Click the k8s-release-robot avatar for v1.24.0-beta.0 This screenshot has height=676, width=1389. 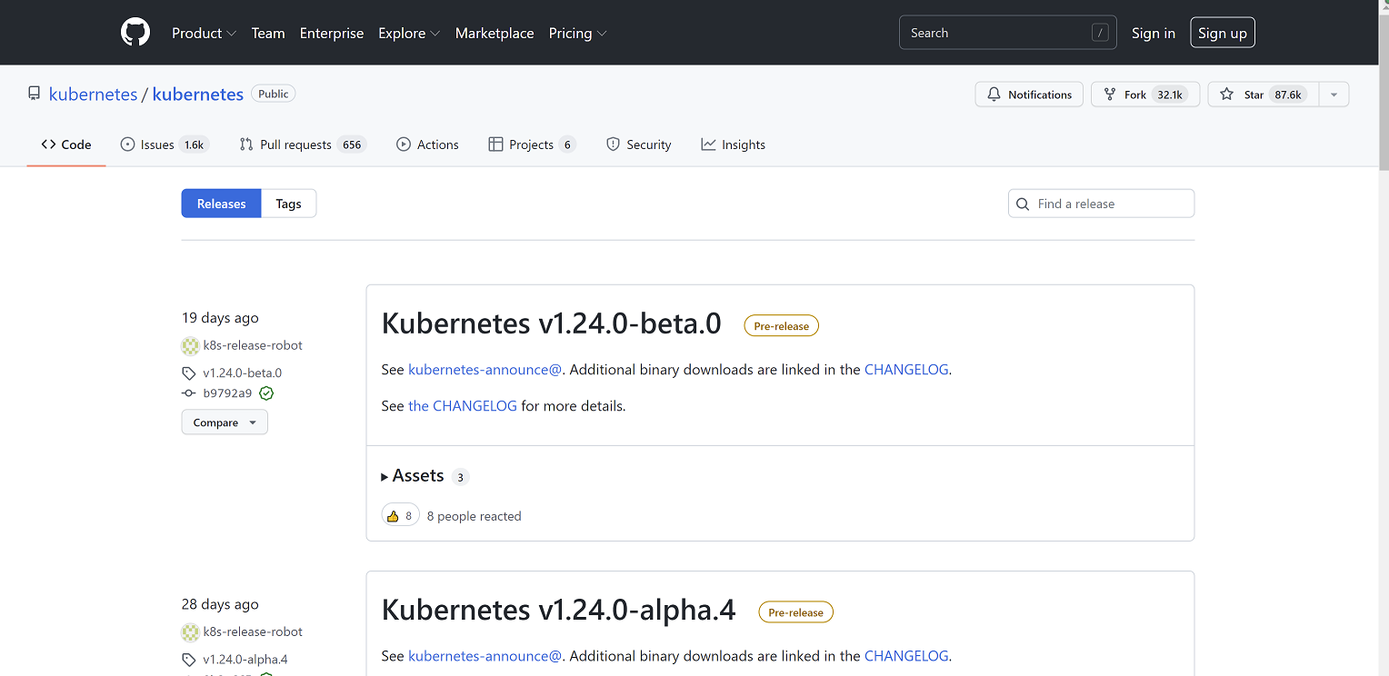(x=190, y=345)
